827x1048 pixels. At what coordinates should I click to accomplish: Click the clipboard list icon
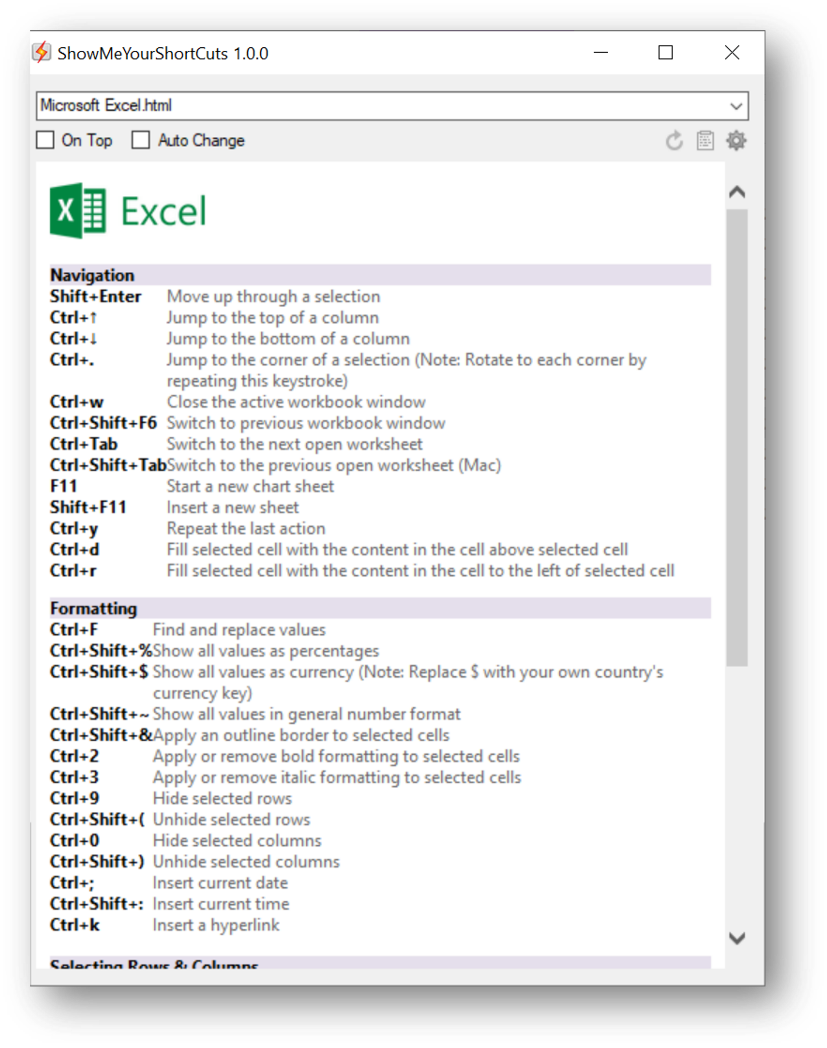(705, 141)
